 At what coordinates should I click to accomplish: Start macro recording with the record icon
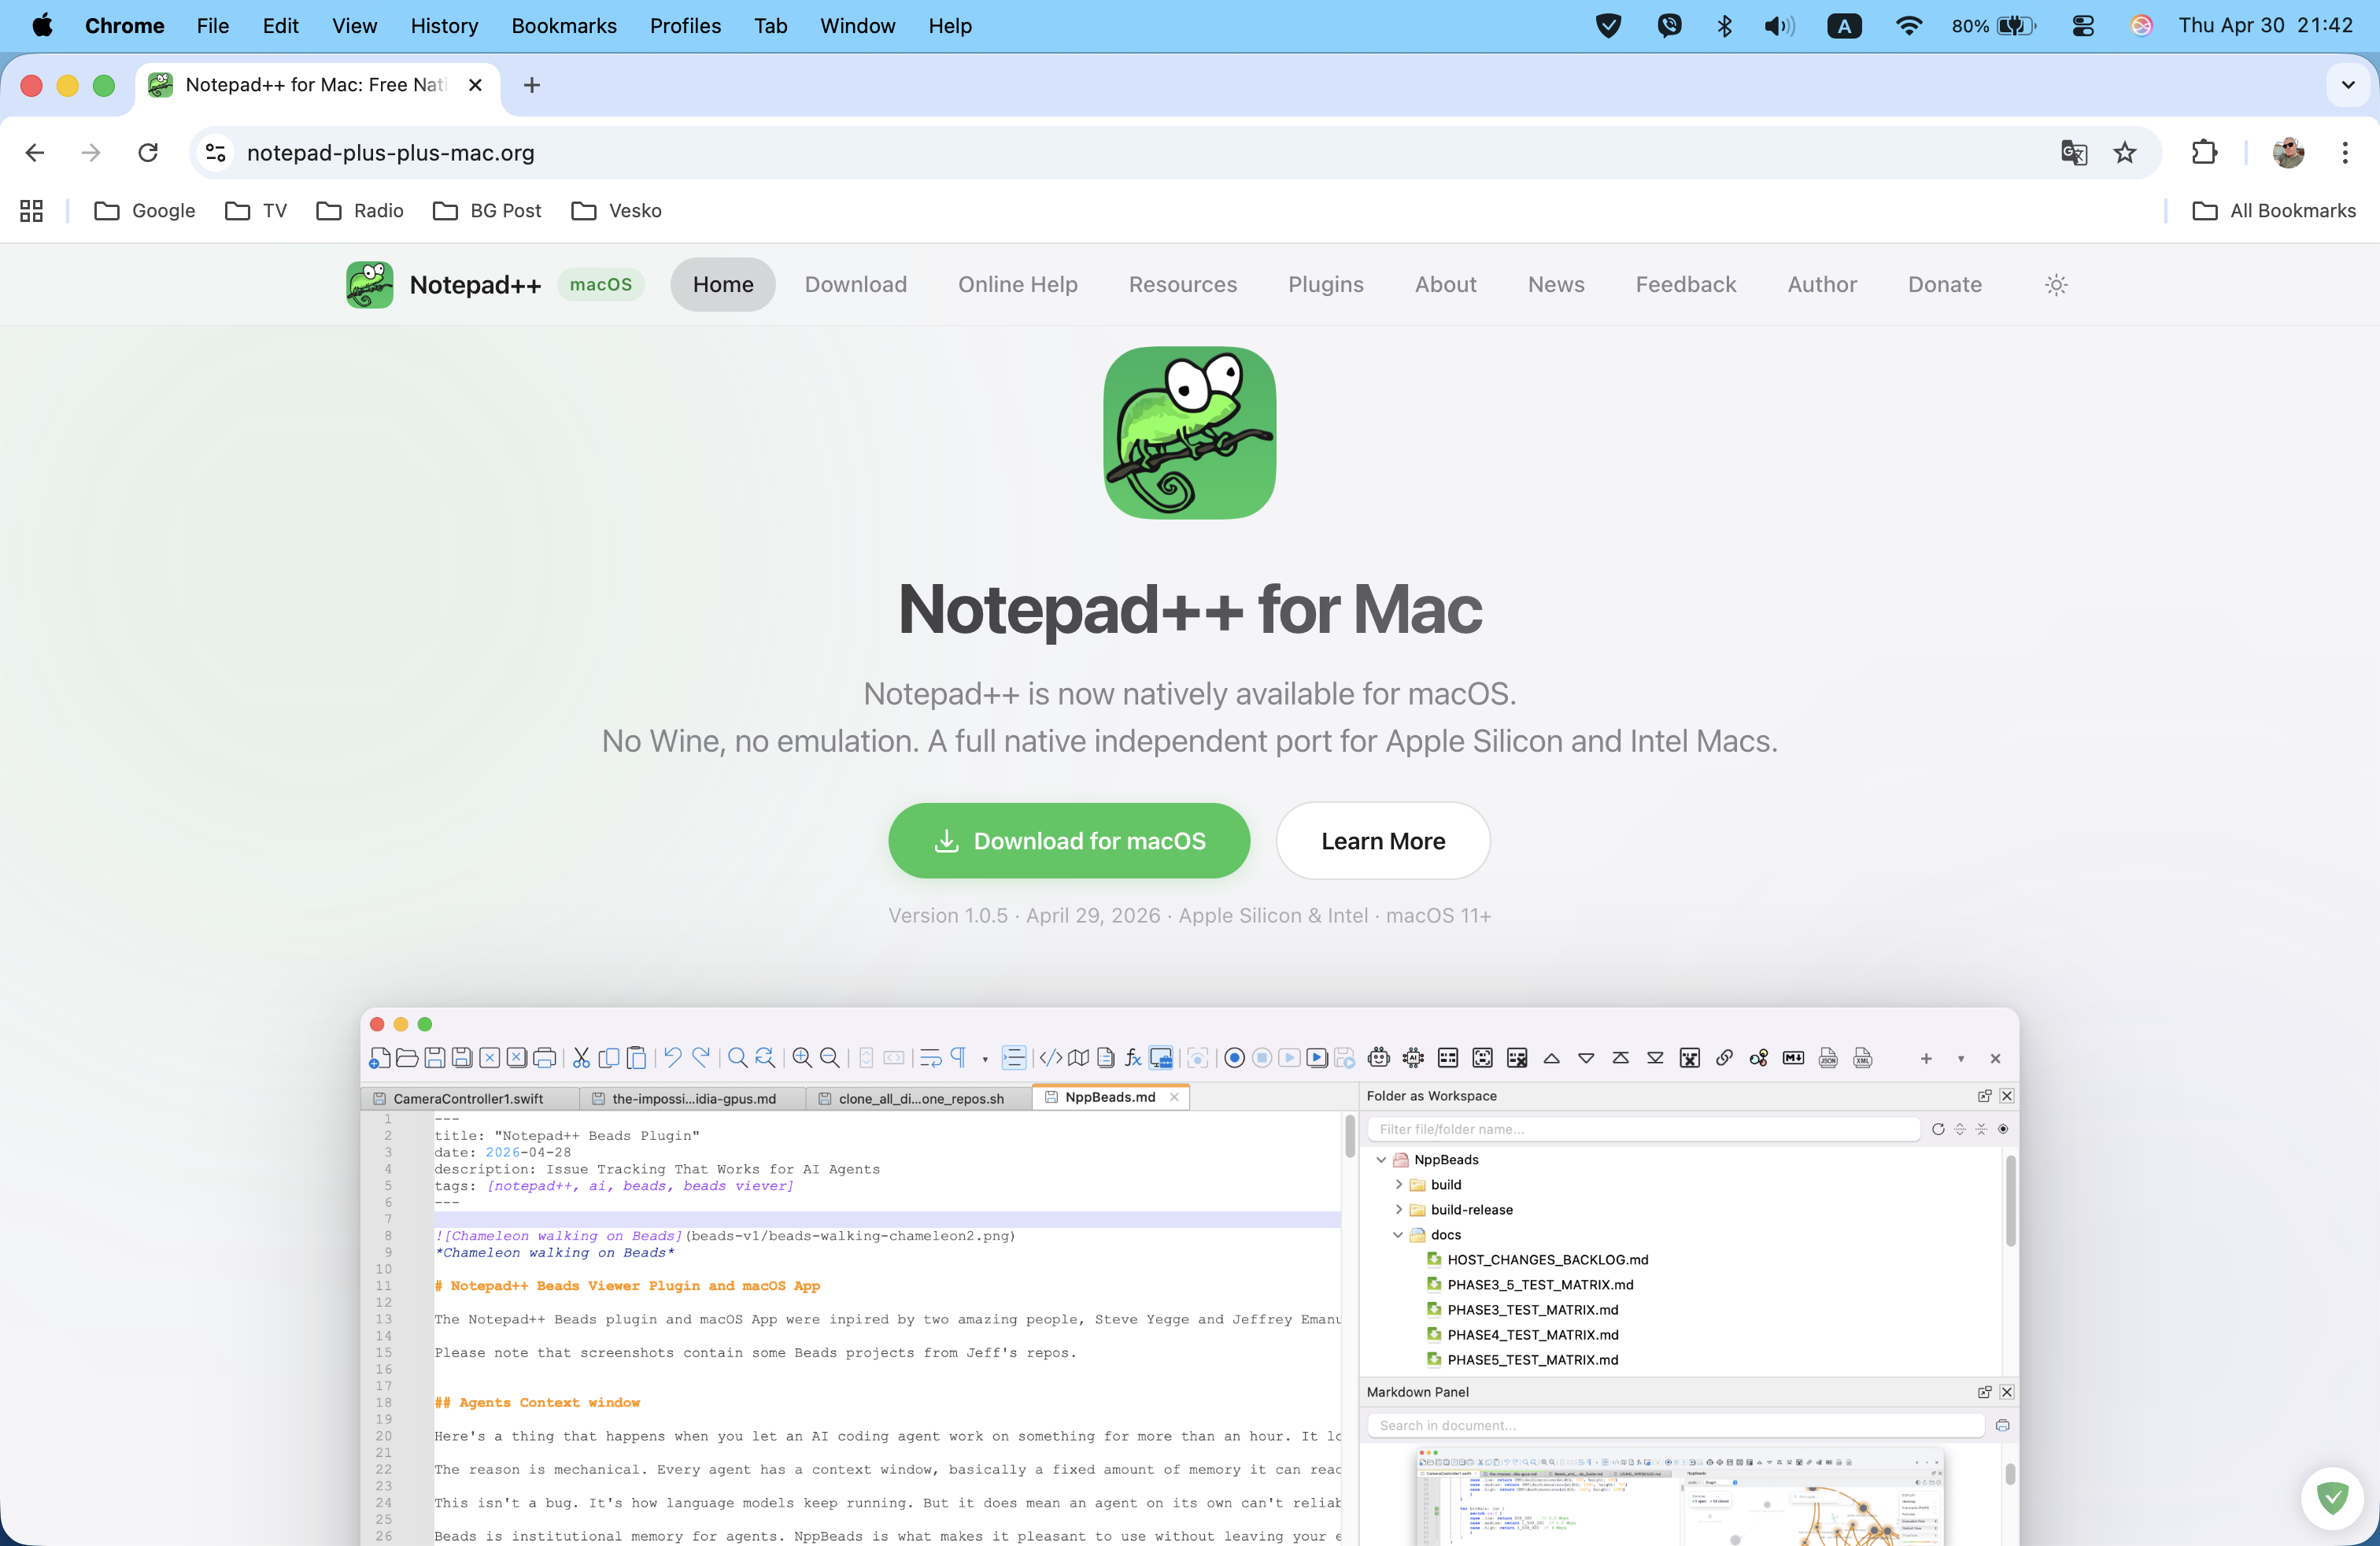click(1234, 1058)
